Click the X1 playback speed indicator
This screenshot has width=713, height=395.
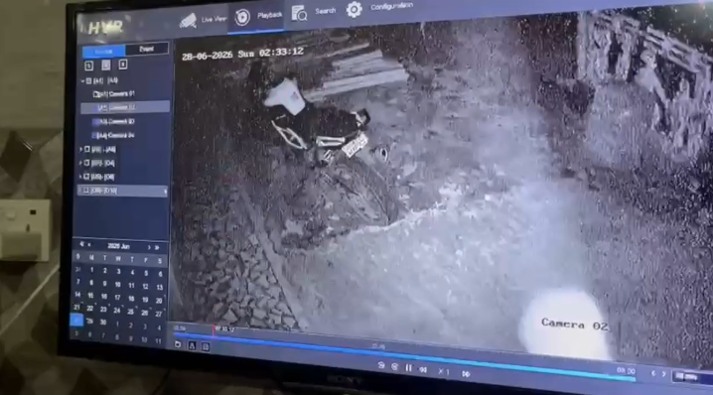(443, 372)
